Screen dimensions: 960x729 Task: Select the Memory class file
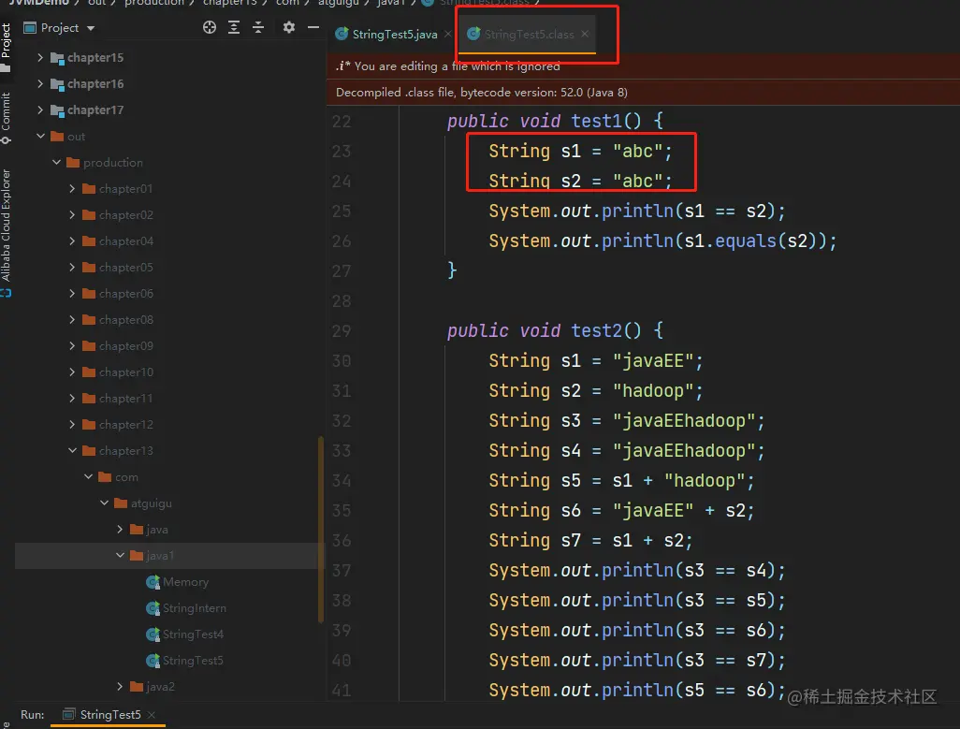coord(185,582)
